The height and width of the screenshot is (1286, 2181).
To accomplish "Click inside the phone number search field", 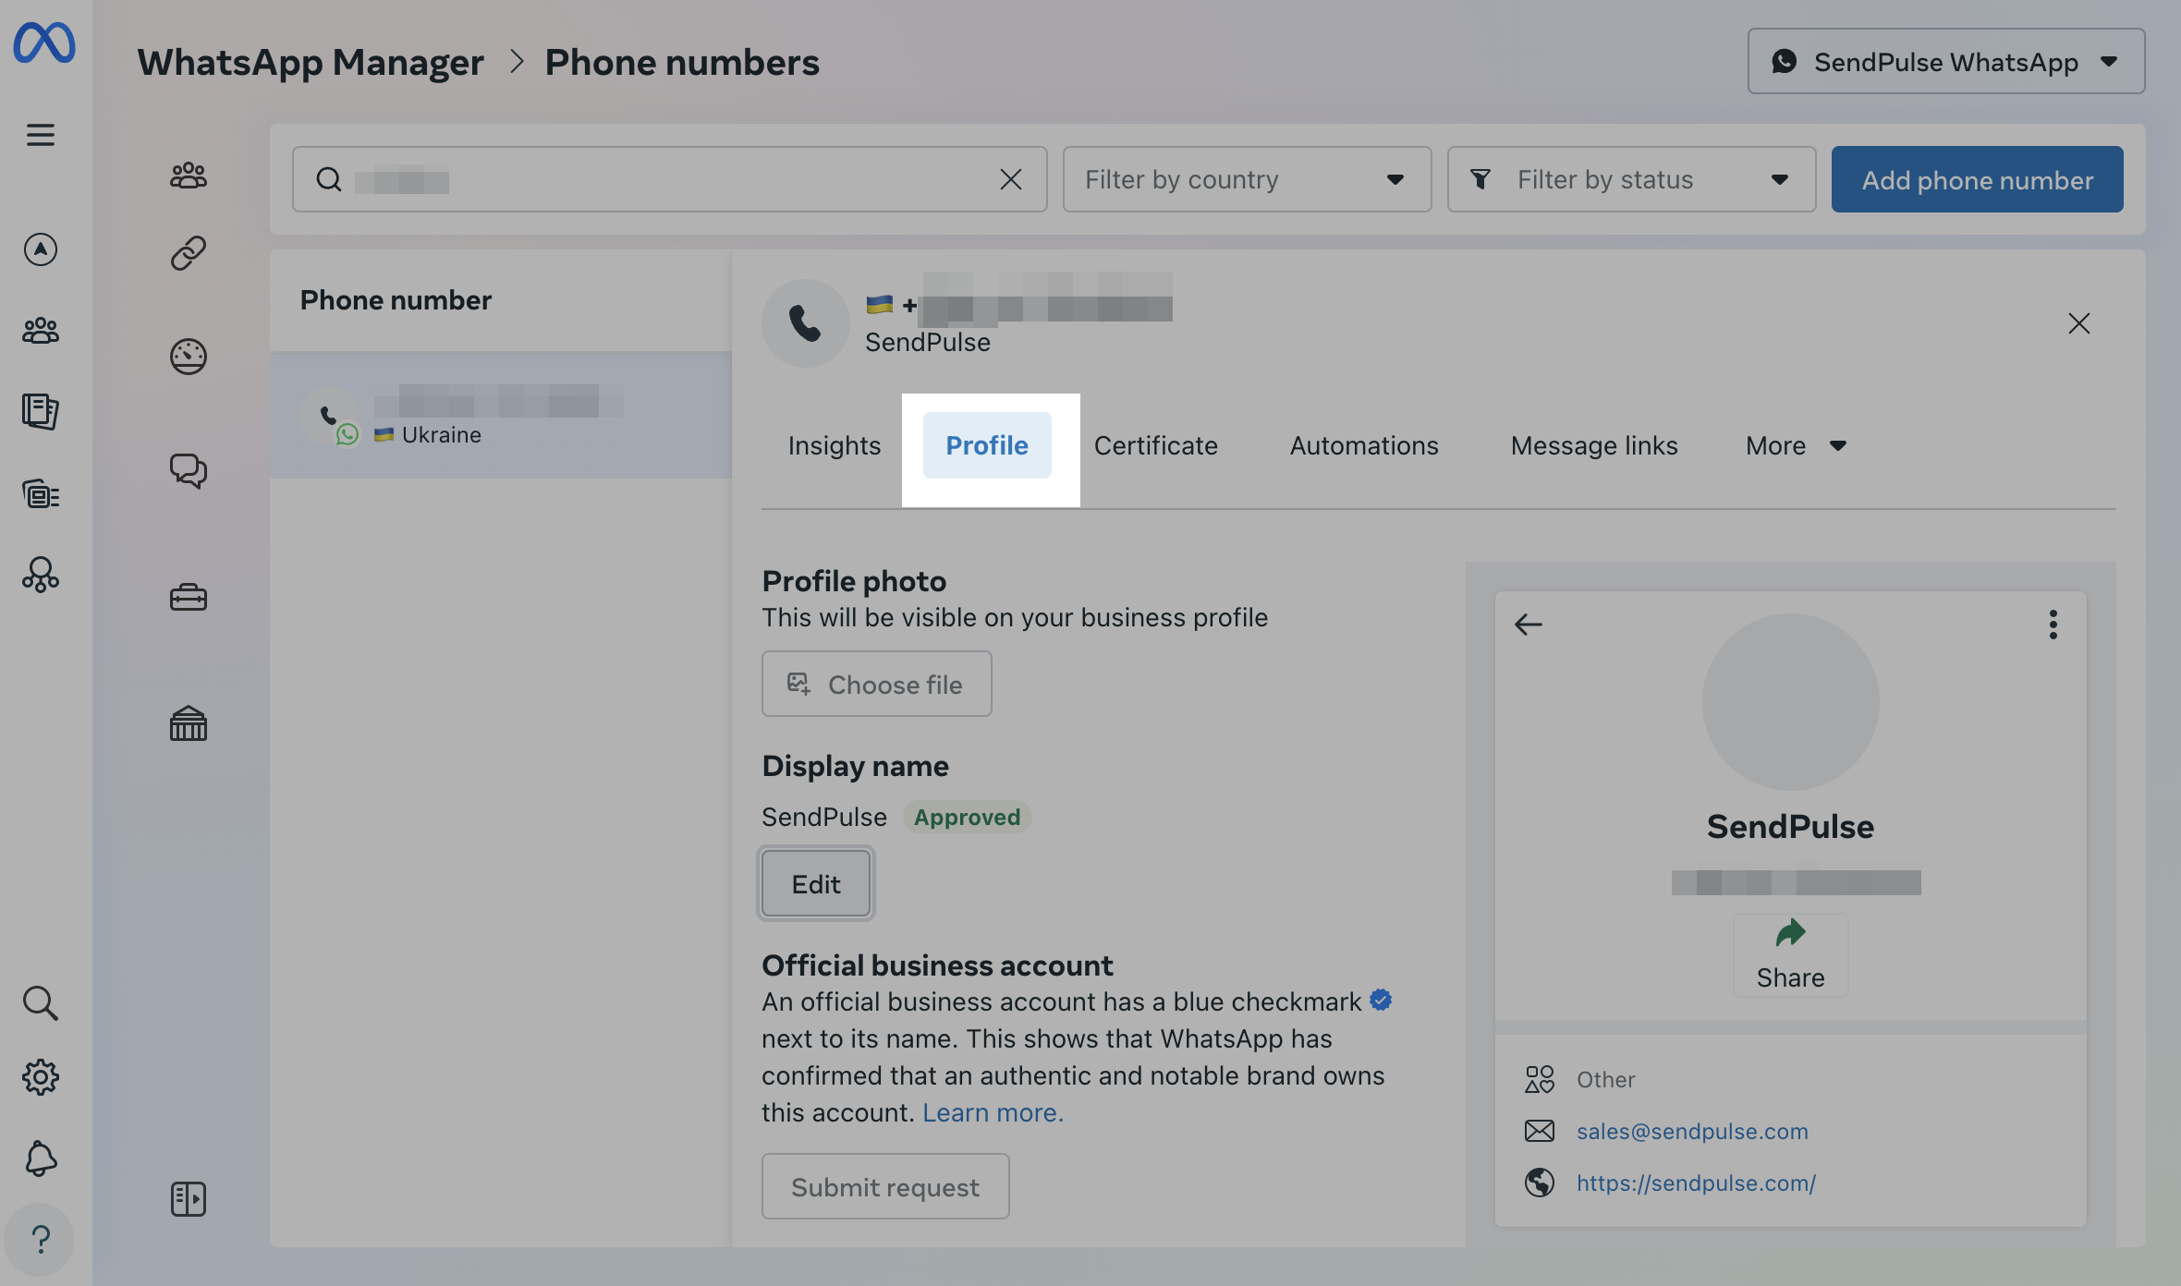I will (670, 179).
